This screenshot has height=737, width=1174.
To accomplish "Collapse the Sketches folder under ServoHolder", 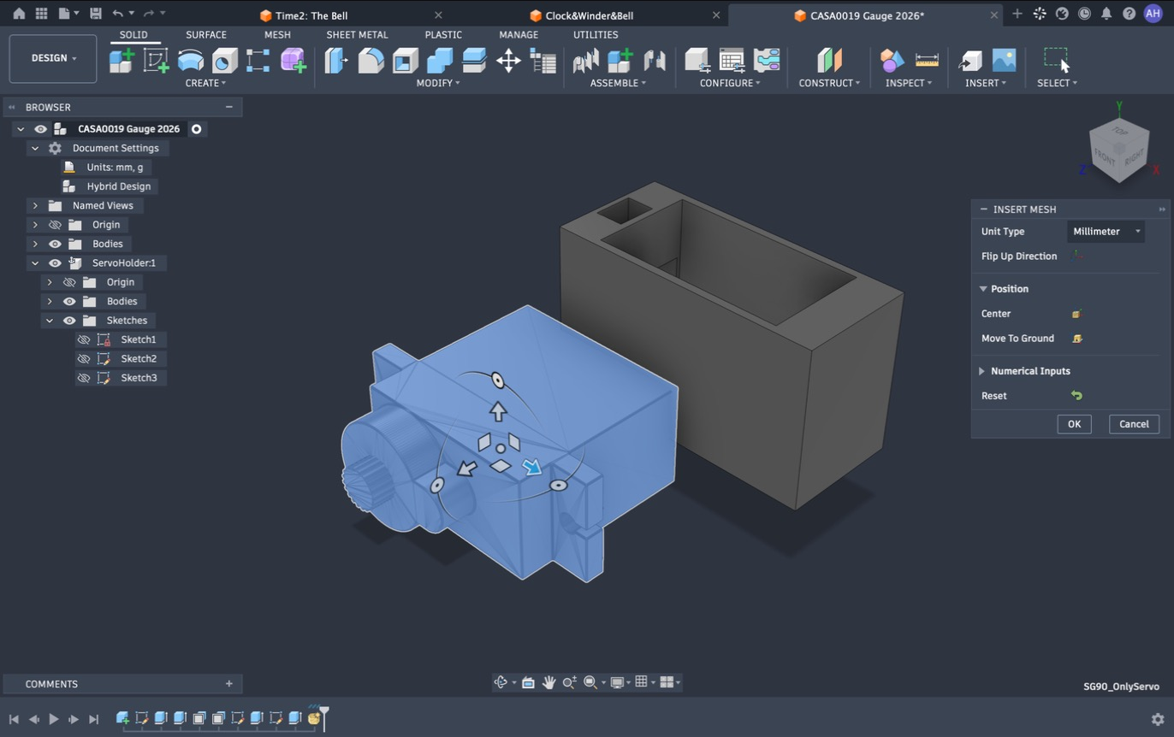I will [x=50, y=321].
